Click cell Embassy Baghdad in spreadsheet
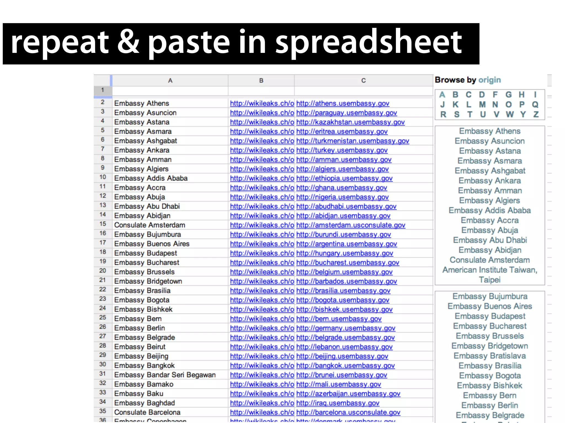Image resolution: width=565 pixels, height=423 pixels. click(x=170, y=403)
